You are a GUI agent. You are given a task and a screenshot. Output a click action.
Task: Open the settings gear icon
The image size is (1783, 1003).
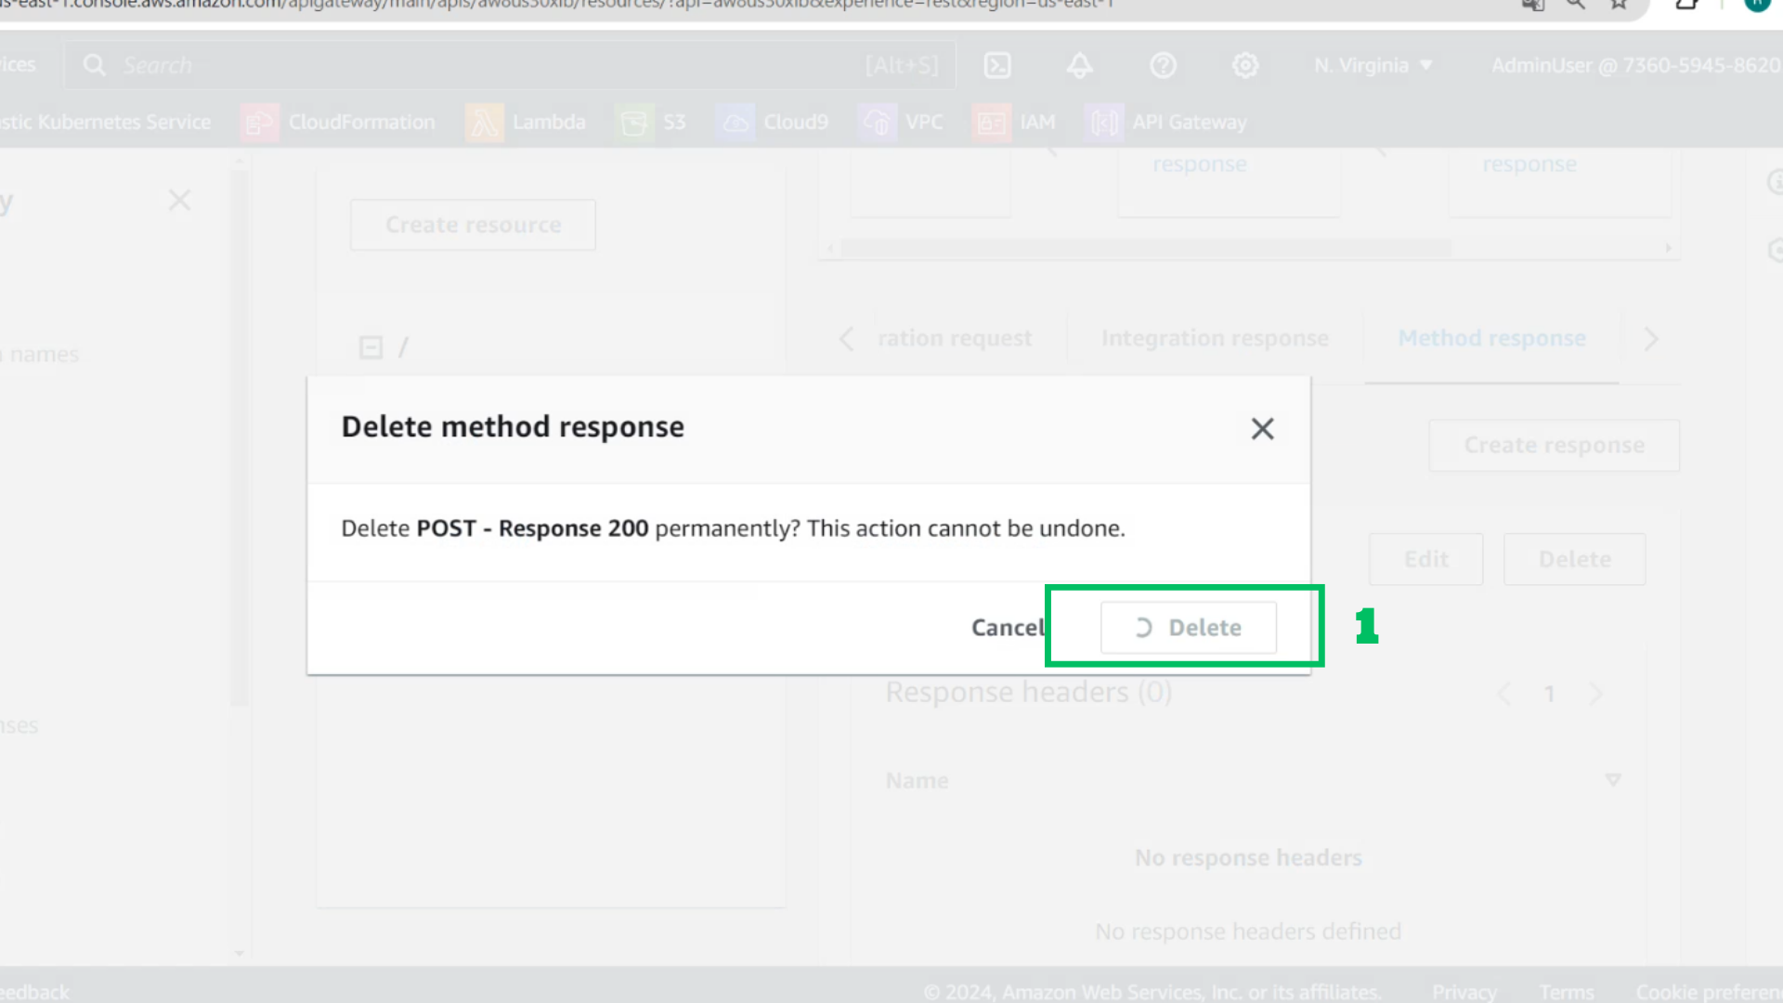coord(1245,65)
